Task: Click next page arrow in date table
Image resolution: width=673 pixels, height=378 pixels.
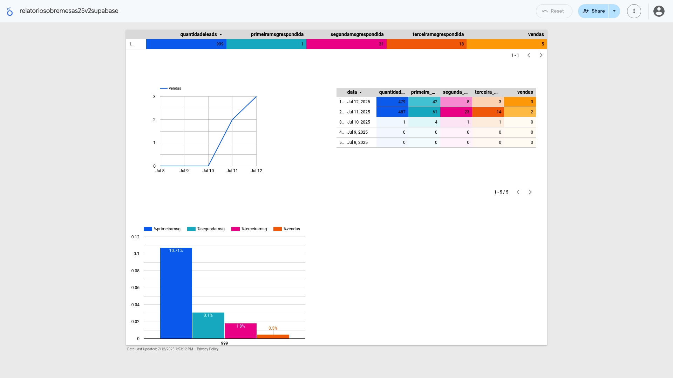Action: 530,192
